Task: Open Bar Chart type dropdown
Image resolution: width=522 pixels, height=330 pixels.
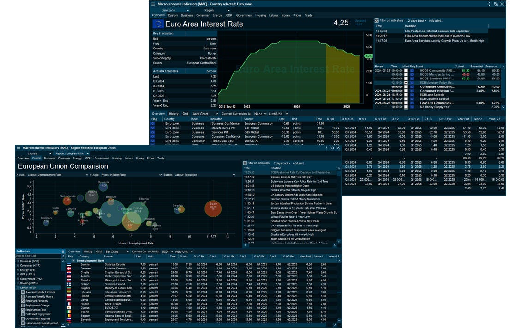Action: coord(117,252)
